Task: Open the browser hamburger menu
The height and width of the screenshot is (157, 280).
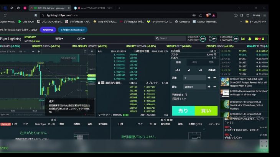Action: point(265,15)
